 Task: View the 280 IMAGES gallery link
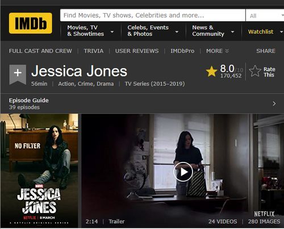(x=264, y=222)
